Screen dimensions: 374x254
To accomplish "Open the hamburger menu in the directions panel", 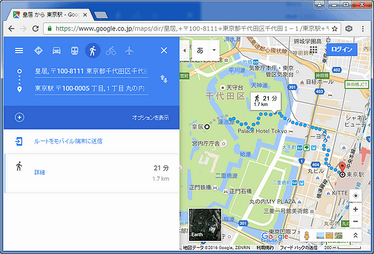I will (x=19, y=51).
